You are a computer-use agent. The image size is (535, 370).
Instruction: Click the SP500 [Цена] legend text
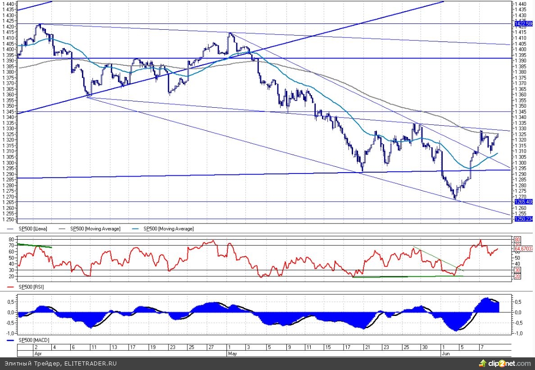(x=34, y=229)
